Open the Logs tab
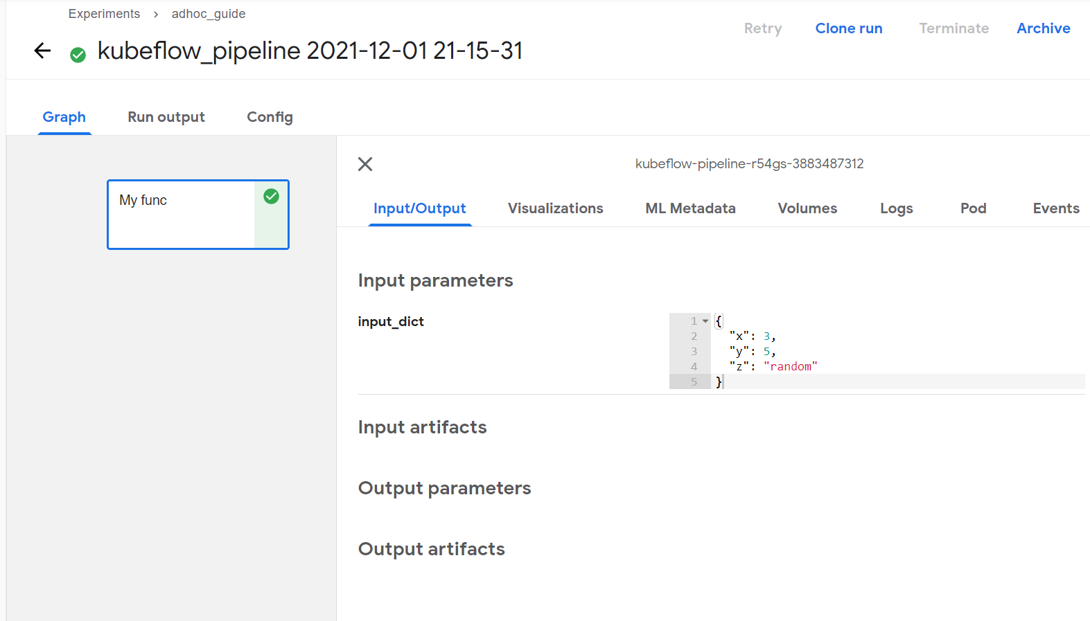 pos(896,208)
